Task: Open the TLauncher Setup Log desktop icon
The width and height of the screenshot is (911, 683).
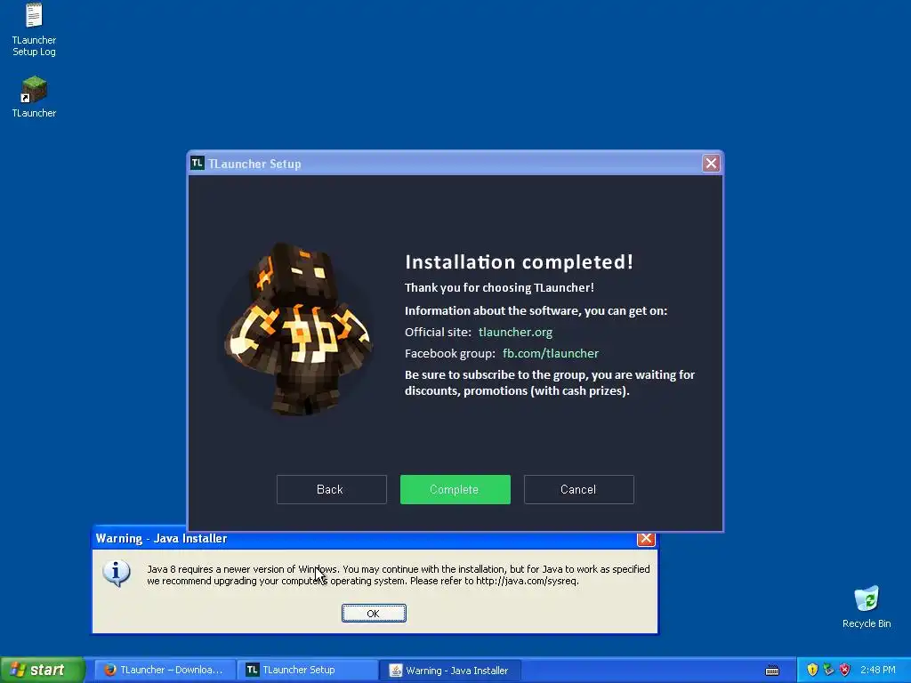Action: (x=34, y=30)
